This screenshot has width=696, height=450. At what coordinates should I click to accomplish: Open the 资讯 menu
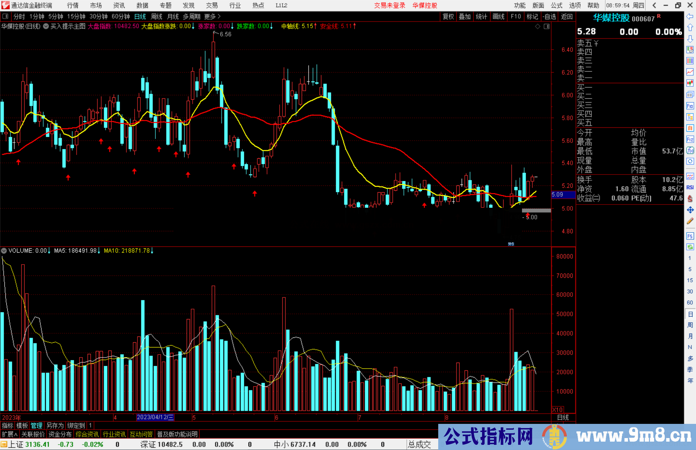[x=119, y=5]
